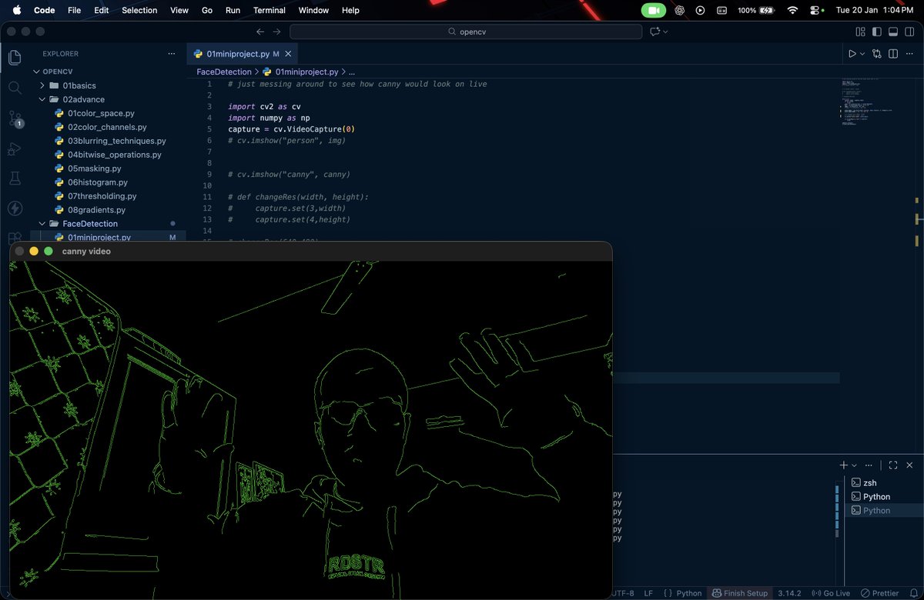Click the opencv command center search box
The image size is (924, 600).
pos(466,32)
